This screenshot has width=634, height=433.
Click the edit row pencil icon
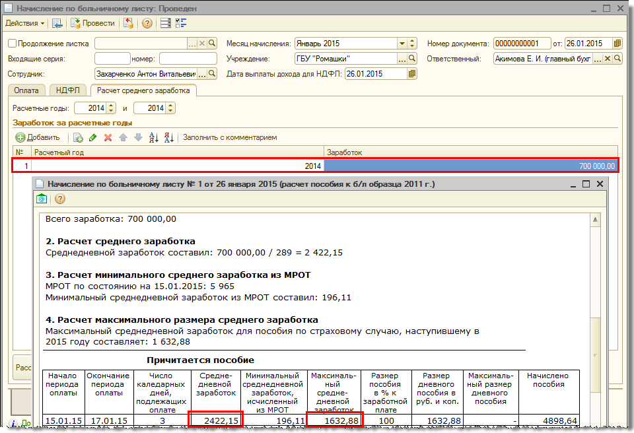coord(92,137)
